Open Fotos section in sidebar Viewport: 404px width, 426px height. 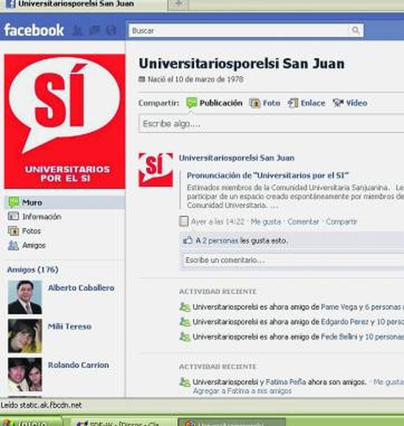tap(32, 231)
